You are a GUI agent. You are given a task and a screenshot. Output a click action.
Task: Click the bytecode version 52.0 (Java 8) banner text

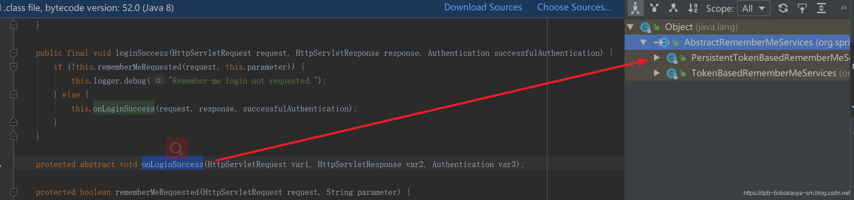[87, 8]
